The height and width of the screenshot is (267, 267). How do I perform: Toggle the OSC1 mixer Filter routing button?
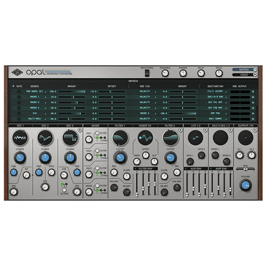click(97, 133)
